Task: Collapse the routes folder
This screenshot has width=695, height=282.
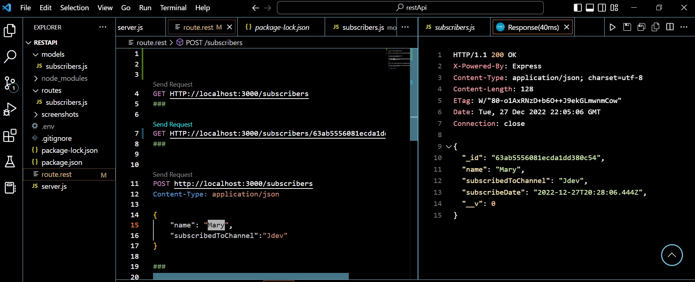Action: pyautogui.click(x=35, y=91)
